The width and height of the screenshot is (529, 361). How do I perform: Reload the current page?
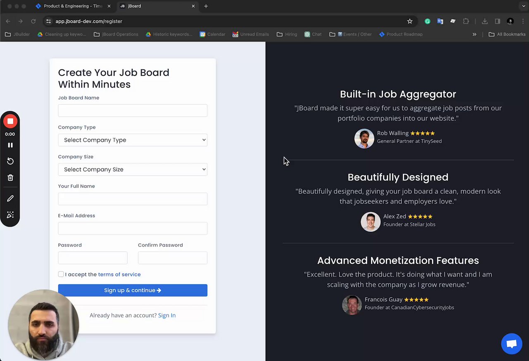pos(33,21)
